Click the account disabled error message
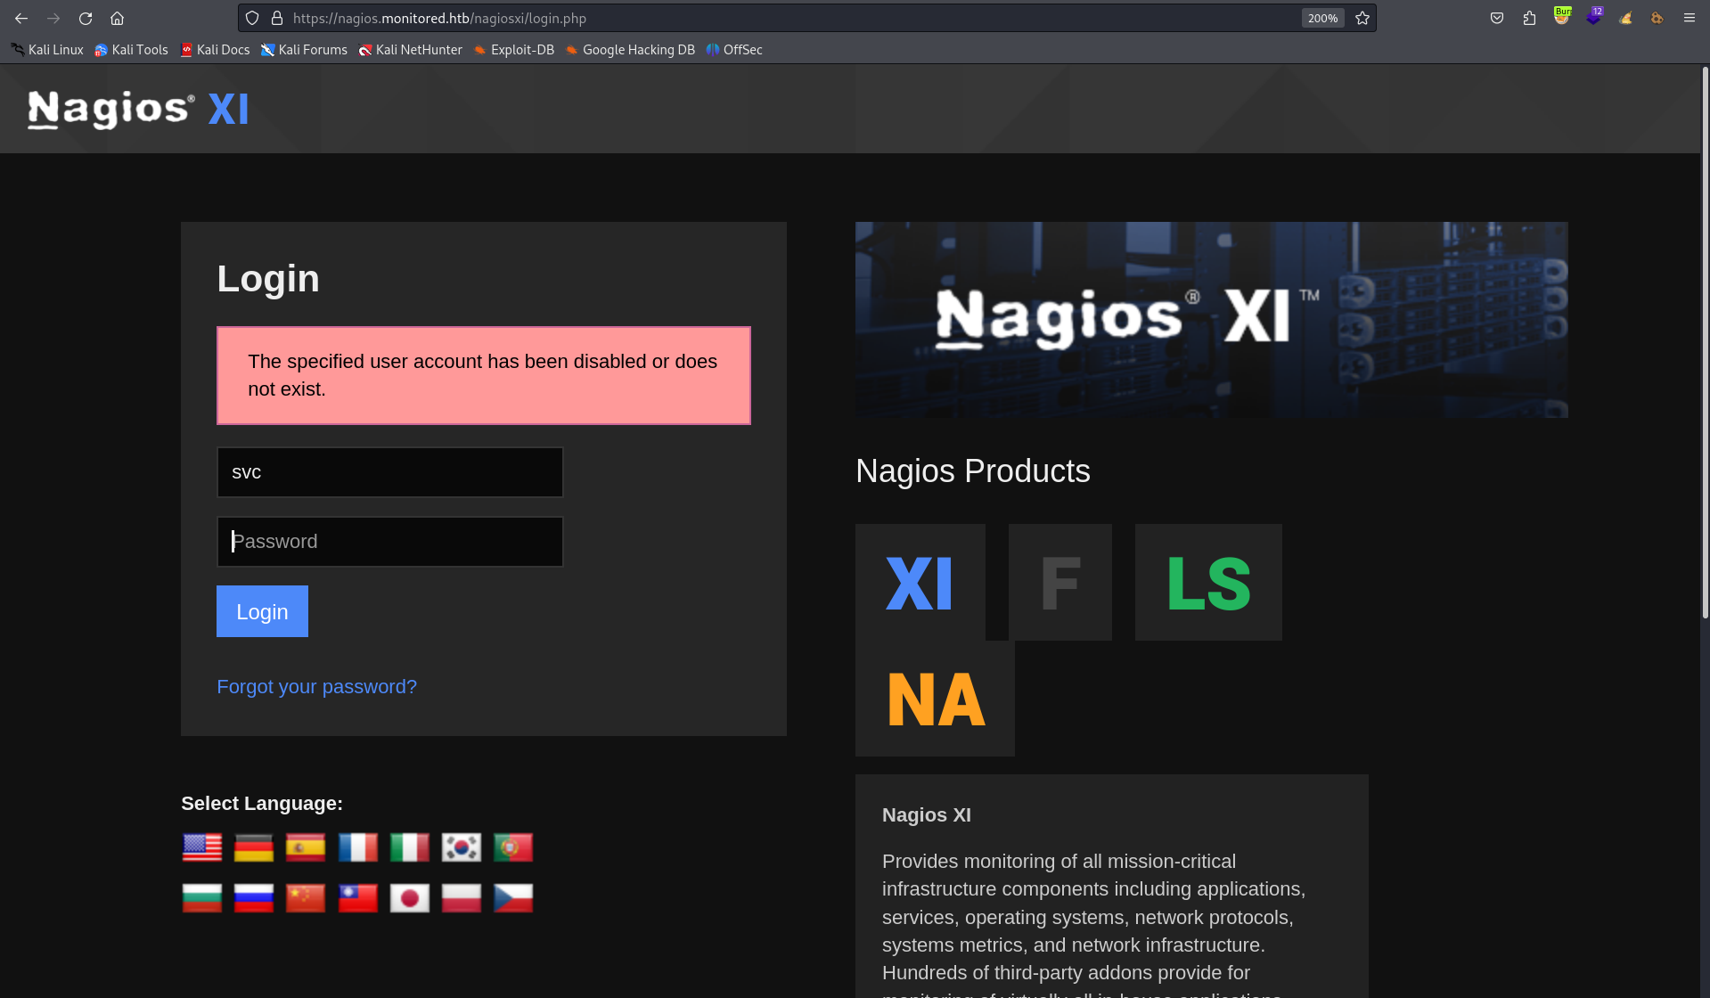Screen dimensions: 1710x998 [484, 375]
